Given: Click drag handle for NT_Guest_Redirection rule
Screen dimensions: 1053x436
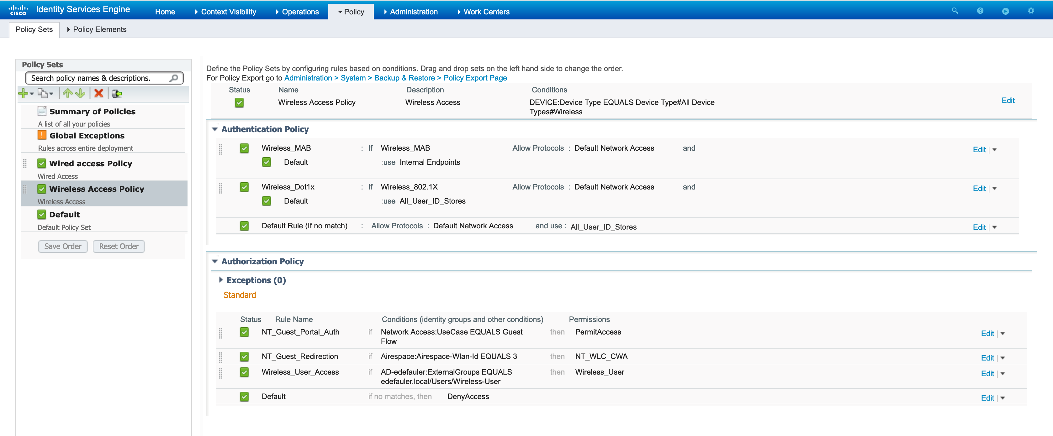Looking at the screenshot, I should (220, 358).
